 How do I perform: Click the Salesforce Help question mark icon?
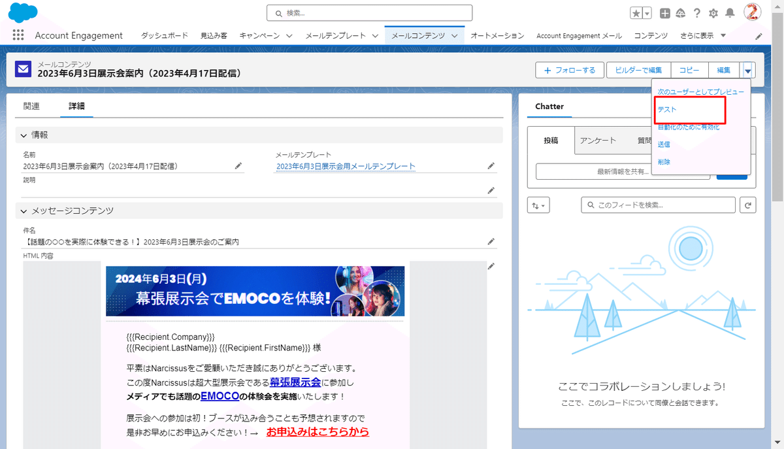697,13
